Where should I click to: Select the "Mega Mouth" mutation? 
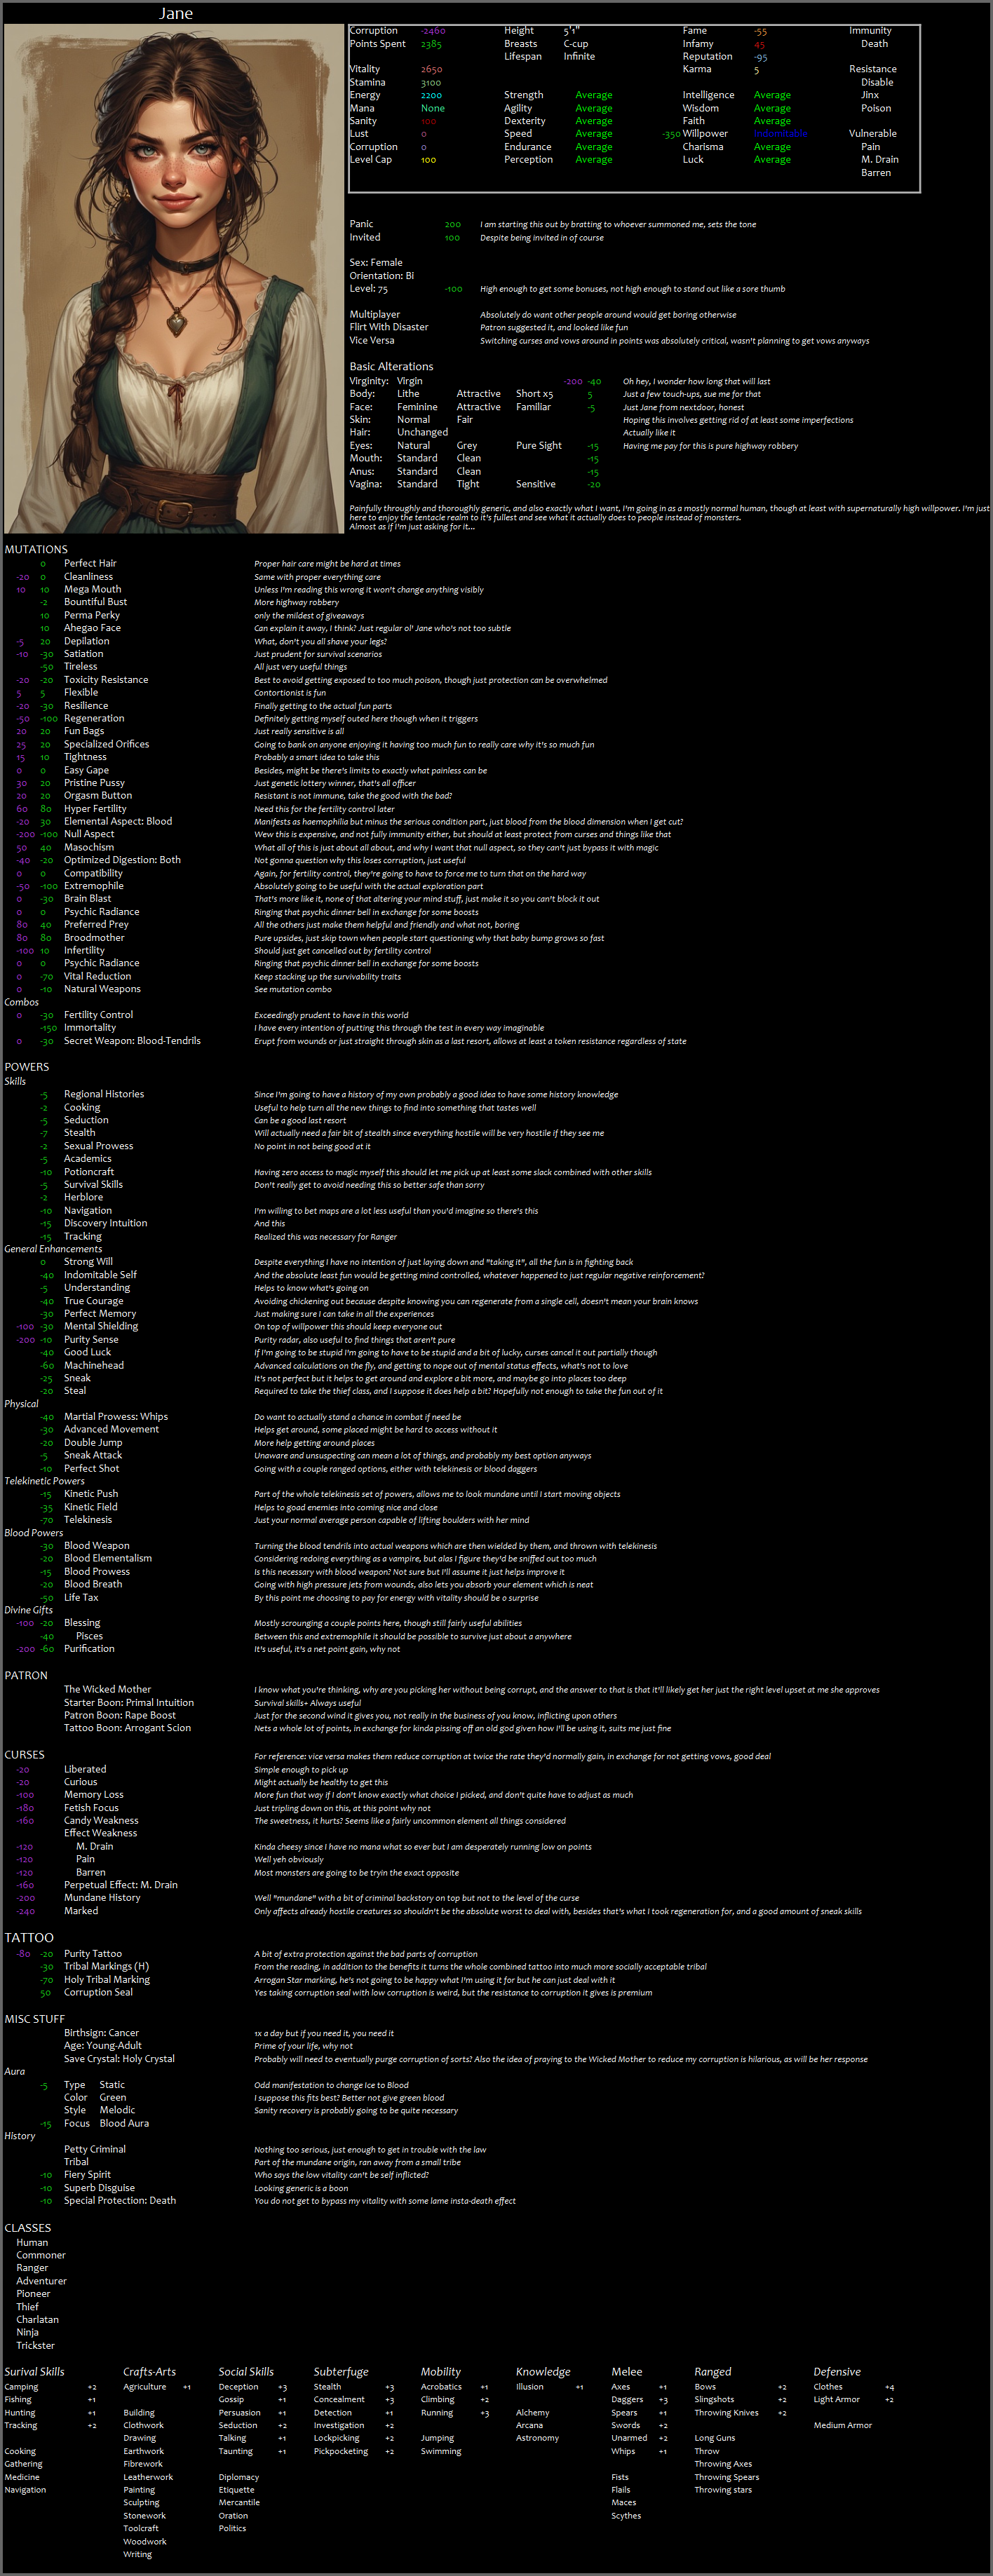pyautogui.click(x=93, y=589)
